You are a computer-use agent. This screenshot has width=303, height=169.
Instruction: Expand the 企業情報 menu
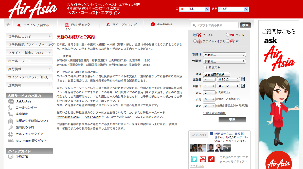coord(29,85)
